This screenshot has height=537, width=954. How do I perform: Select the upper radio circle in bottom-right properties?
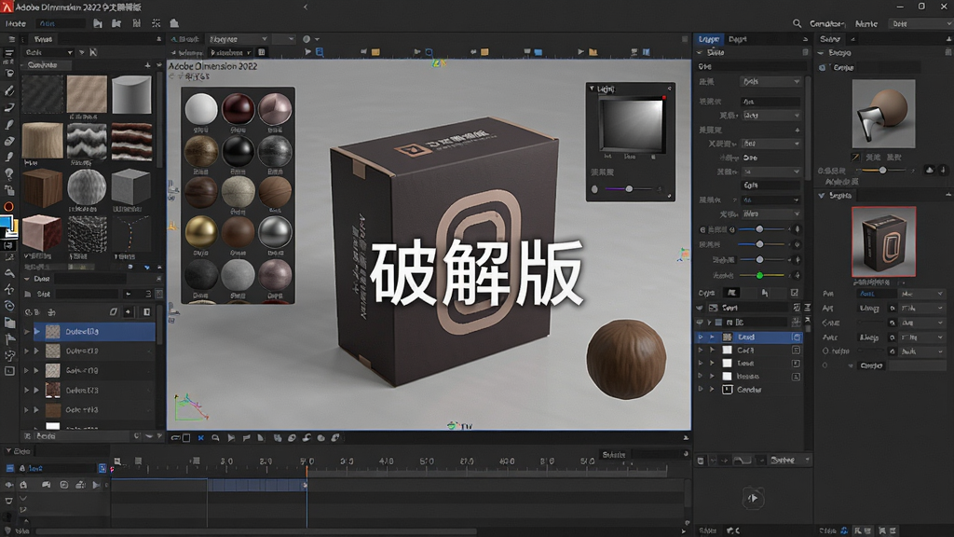[x=825, y=351]
